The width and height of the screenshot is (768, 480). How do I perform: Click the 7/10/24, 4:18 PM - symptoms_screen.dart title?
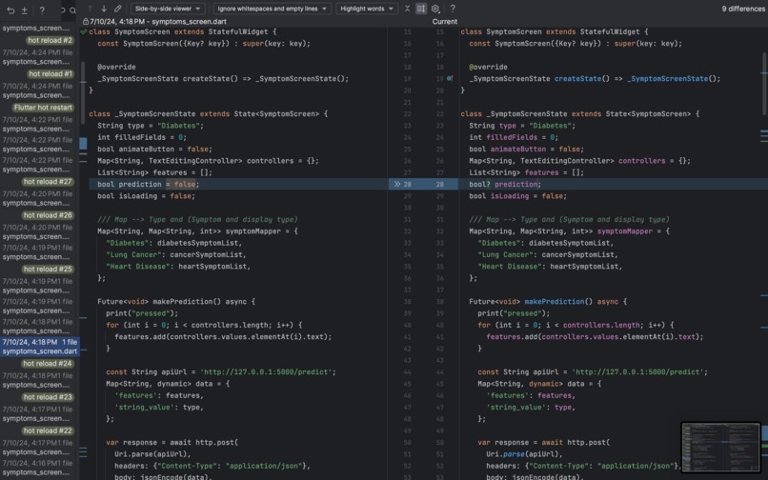(x=158, y=22)
